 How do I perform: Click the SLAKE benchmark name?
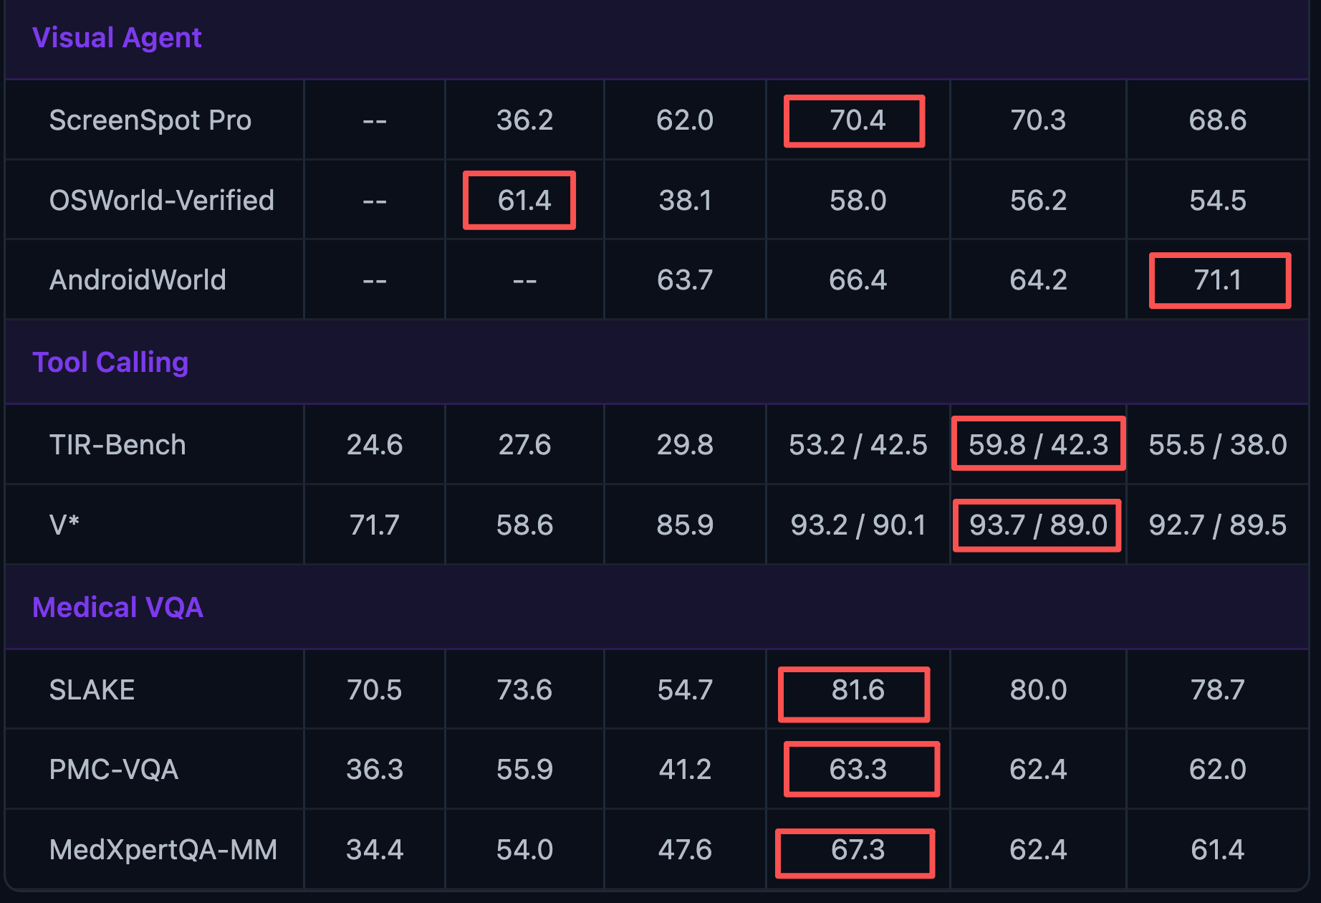tap(92, 690)
